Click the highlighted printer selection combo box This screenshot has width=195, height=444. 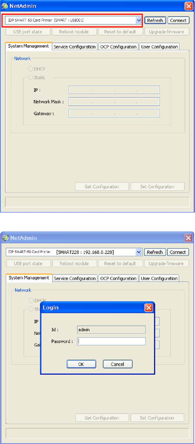(x=73, y=20)
